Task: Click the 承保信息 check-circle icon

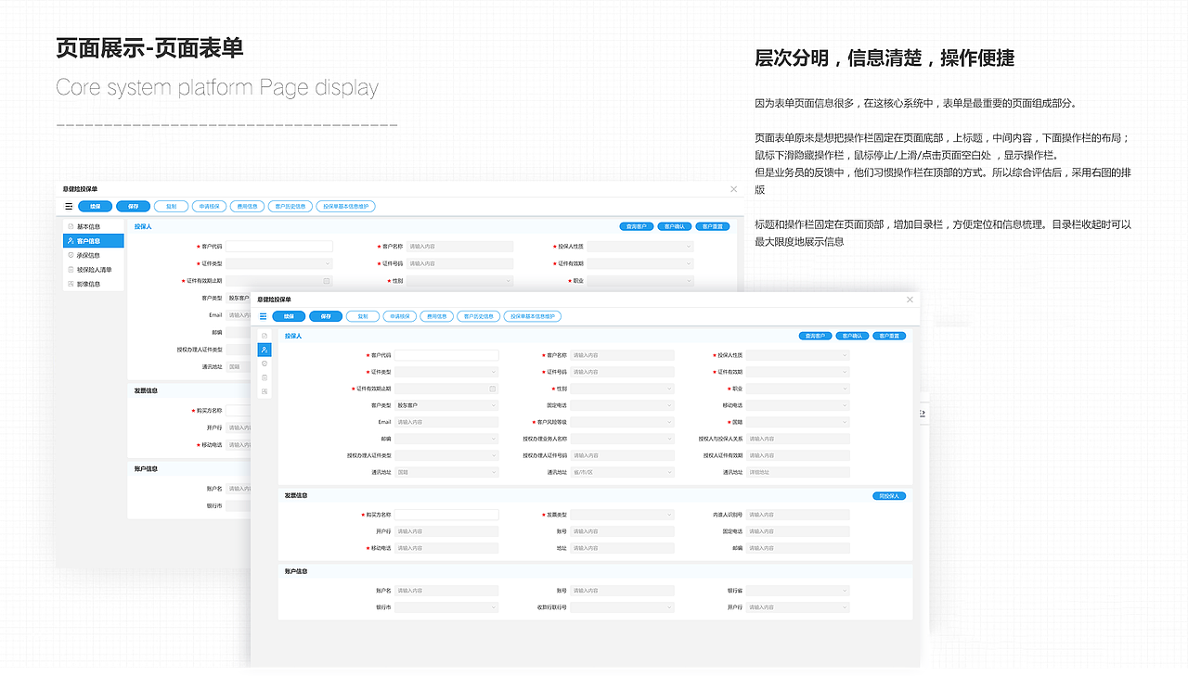Action: pos(264,364)
